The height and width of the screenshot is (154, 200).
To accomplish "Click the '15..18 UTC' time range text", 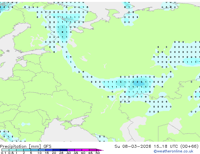I will [x=166, y=146].
